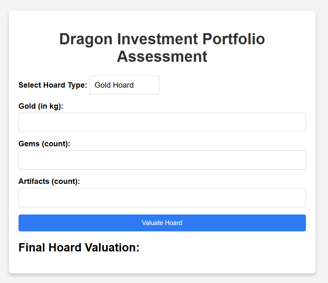The height and width of the screenshot is (283, 328).
Task: Click the 'Gems (count):' label
Action: click(44, 144)
